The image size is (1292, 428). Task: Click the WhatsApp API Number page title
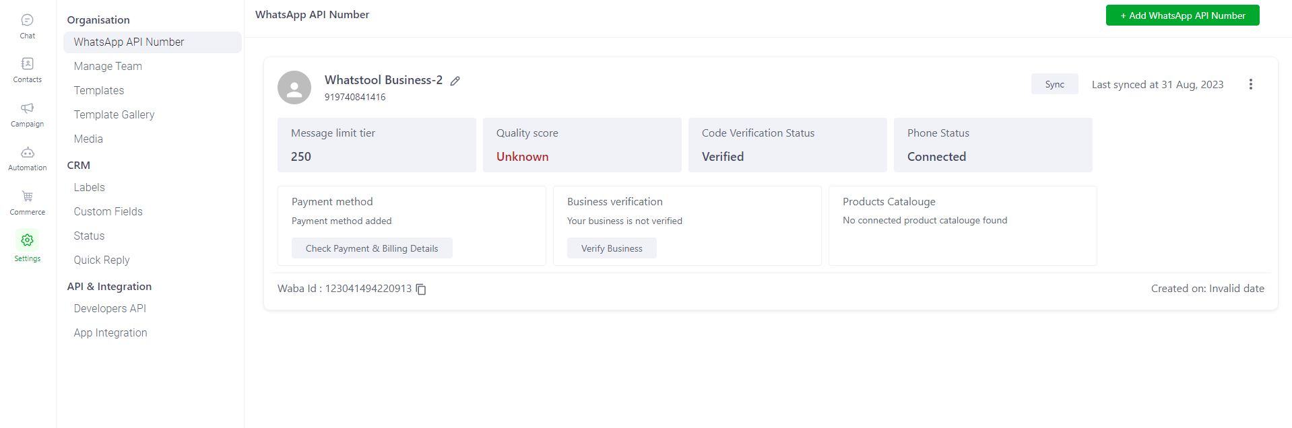[312, 15]
